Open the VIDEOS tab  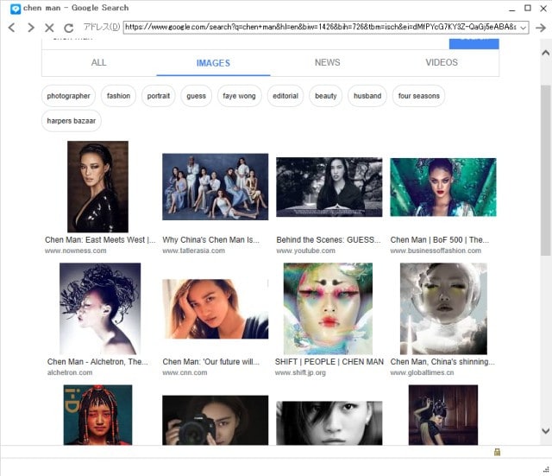click(442, 63)
